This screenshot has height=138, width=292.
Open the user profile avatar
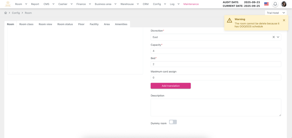click(284, 4)
